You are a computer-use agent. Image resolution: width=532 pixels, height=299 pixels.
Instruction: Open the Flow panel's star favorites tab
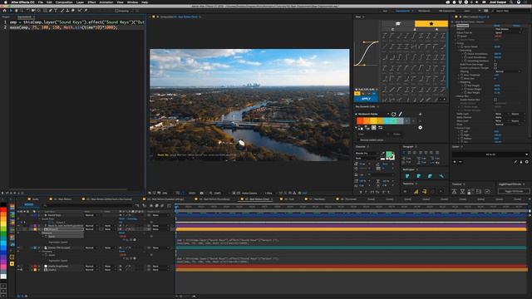(431, 23)
